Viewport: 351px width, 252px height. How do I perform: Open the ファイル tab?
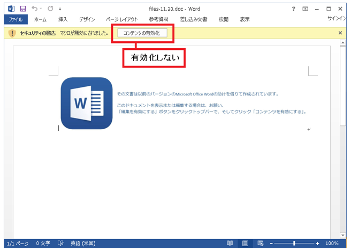tap(16, 19)
